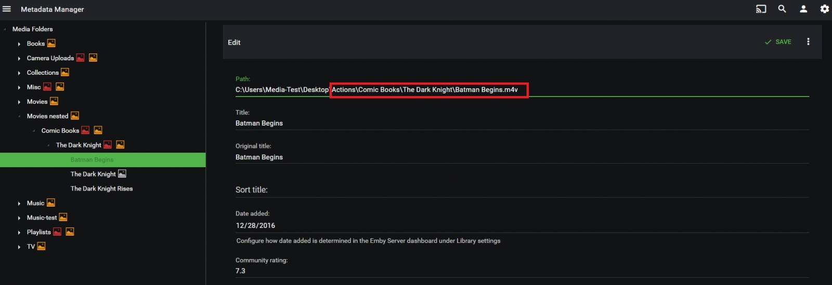Click the orange image icon next to Movies nested
Screen dimensions: 832x285
pyautogui.click(x=75, y=116)
